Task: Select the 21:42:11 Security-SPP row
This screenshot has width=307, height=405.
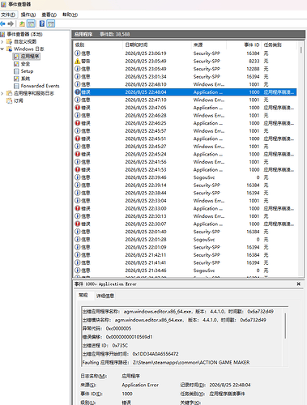Action: [185, 255]
